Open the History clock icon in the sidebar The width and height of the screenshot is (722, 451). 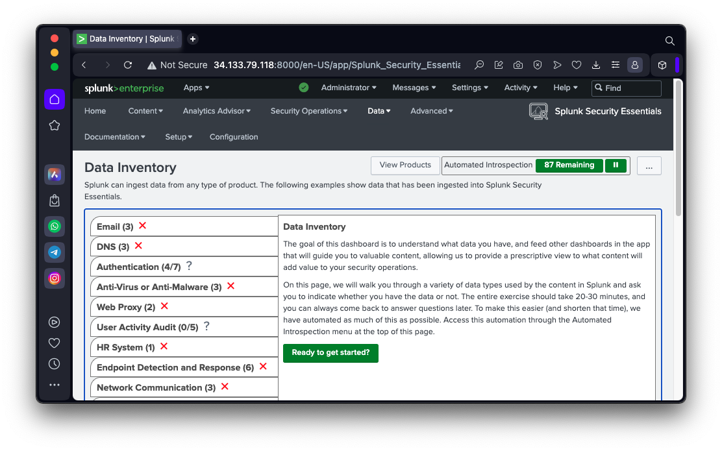pos(55,364)
